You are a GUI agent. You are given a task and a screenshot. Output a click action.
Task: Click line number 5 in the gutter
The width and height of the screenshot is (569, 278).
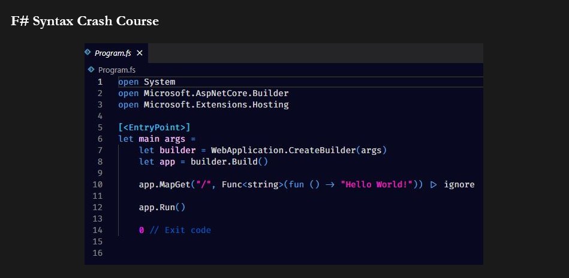[100, 127]
